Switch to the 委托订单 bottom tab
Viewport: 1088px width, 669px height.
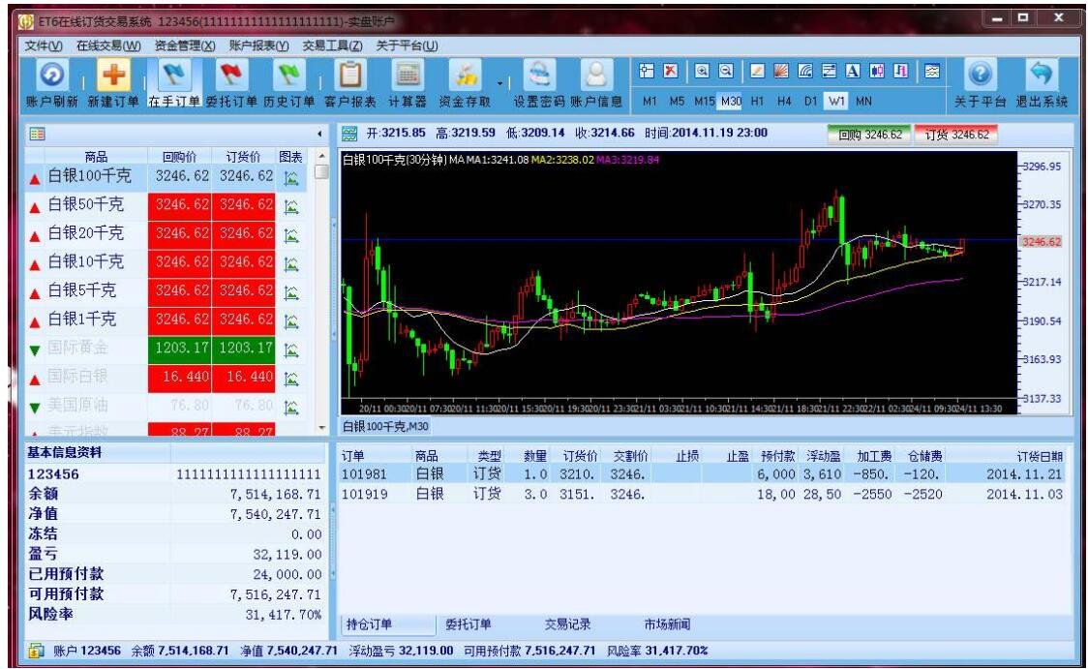click(468, 623)
